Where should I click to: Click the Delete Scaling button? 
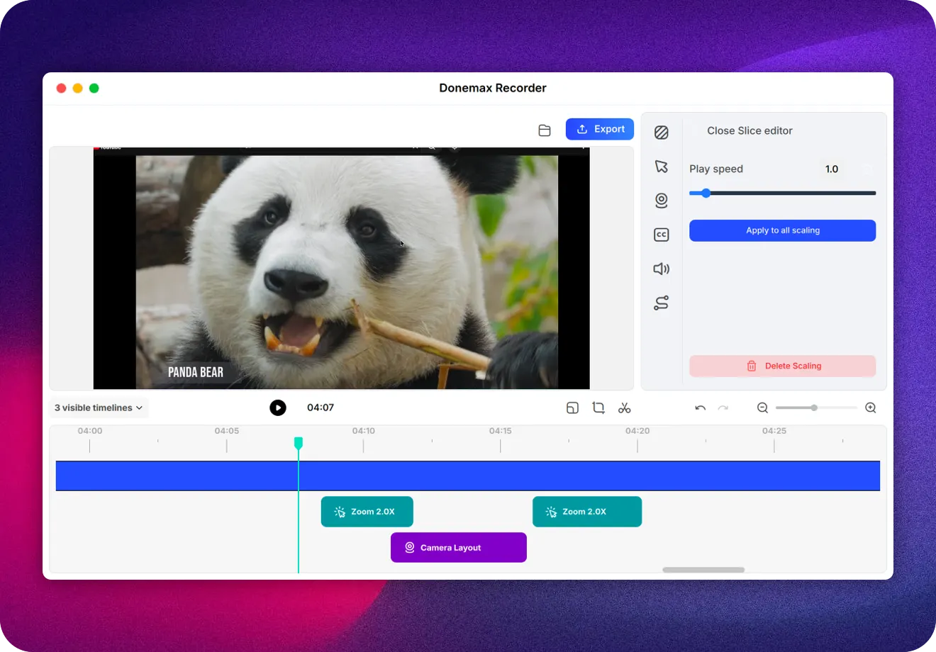coord(783,366)
